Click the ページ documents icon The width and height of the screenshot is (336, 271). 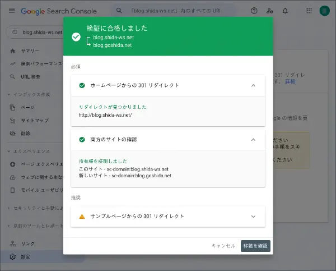(13, 107)
